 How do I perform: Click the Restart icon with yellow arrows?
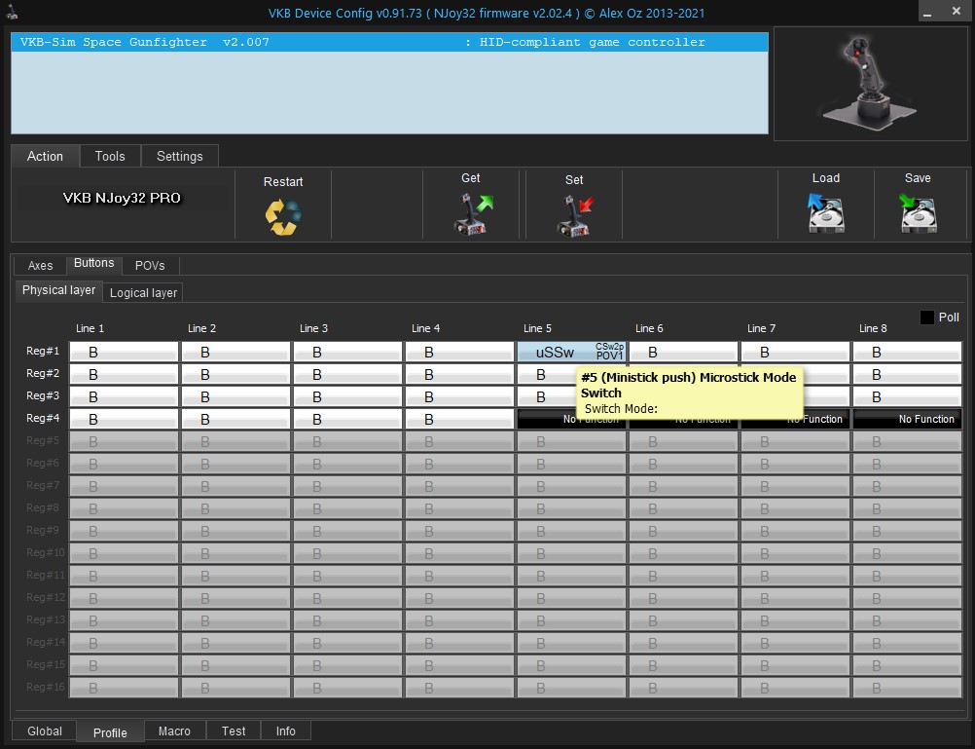[x=283, y=215]
